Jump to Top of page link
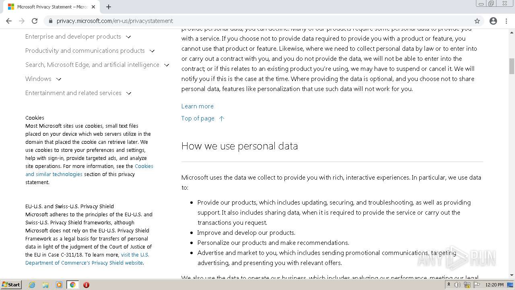The width and height of the screenshot is (515, 290). point(198,118)
